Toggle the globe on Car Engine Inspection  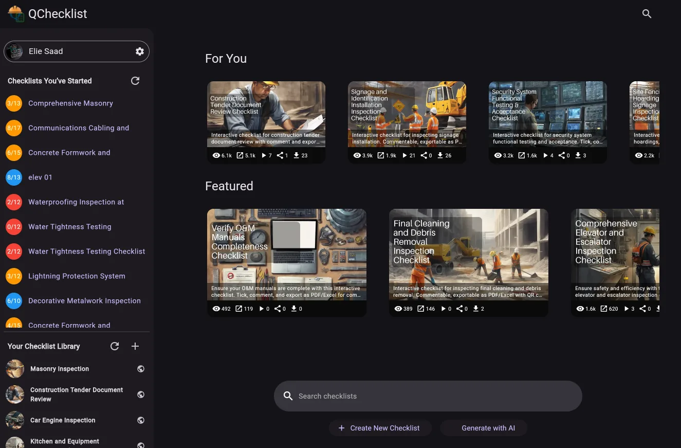pos(141,420)
